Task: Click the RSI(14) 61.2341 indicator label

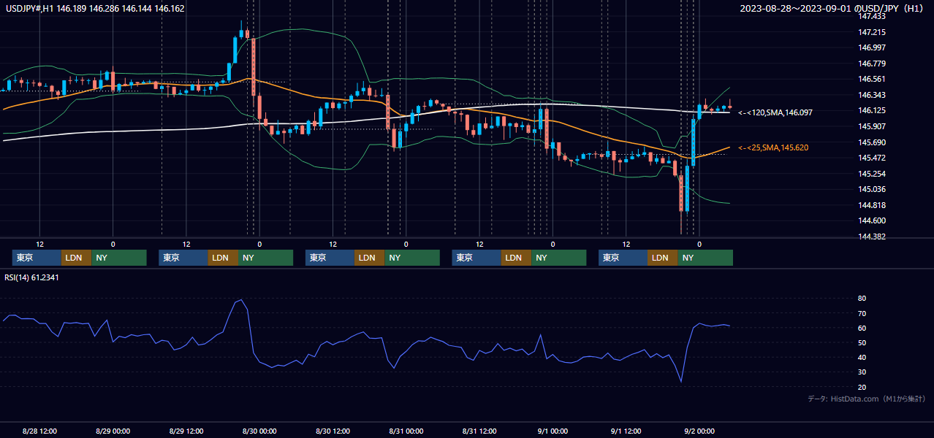Action: pyautogui.click(x=31, y=277)
